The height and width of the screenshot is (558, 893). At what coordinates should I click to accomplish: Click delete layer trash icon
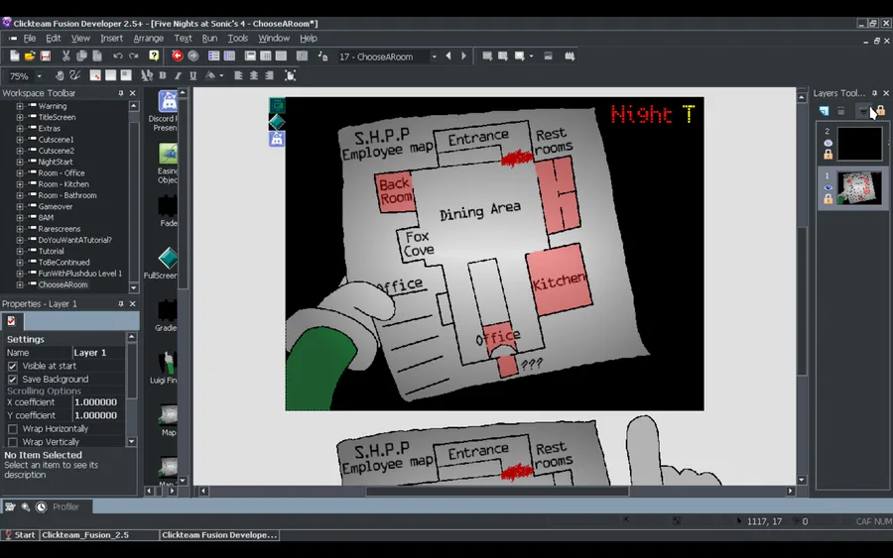coord(840,111)
